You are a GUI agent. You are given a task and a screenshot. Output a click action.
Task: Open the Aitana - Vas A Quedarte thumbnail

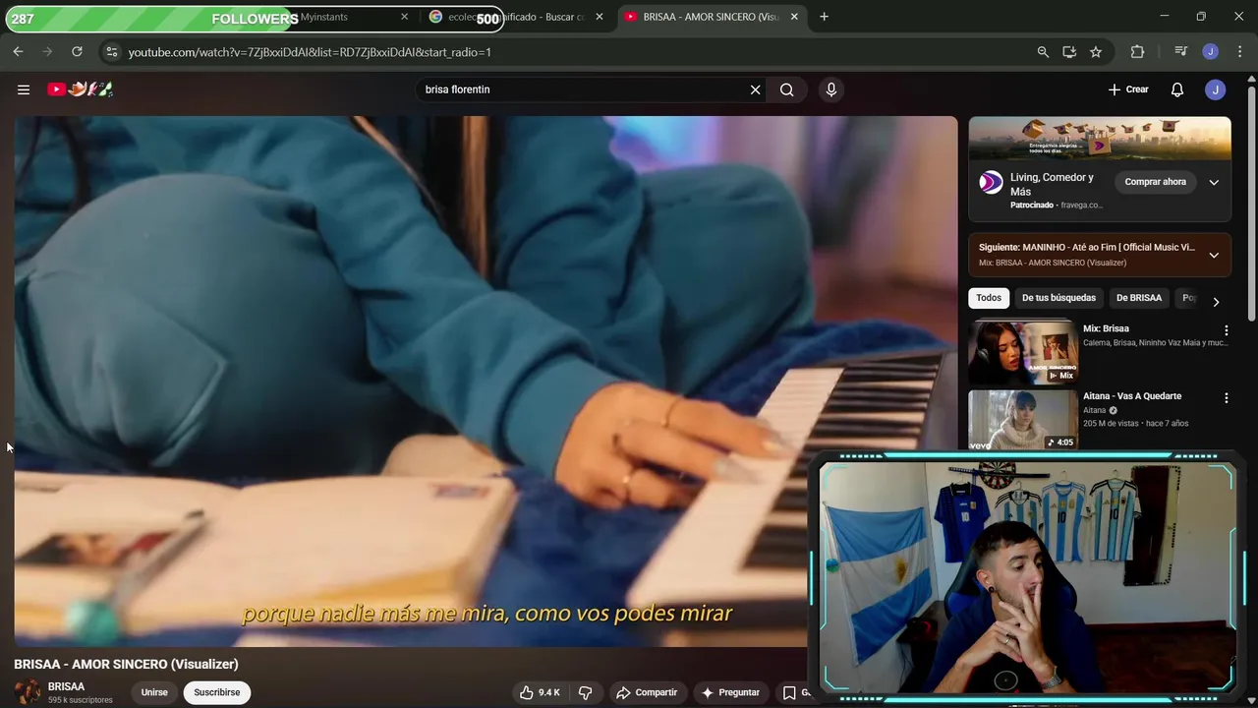coord(1023,420)
